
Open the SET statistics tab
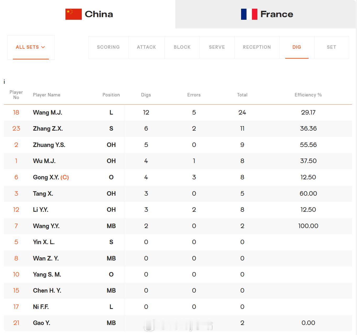coord(331,47)
